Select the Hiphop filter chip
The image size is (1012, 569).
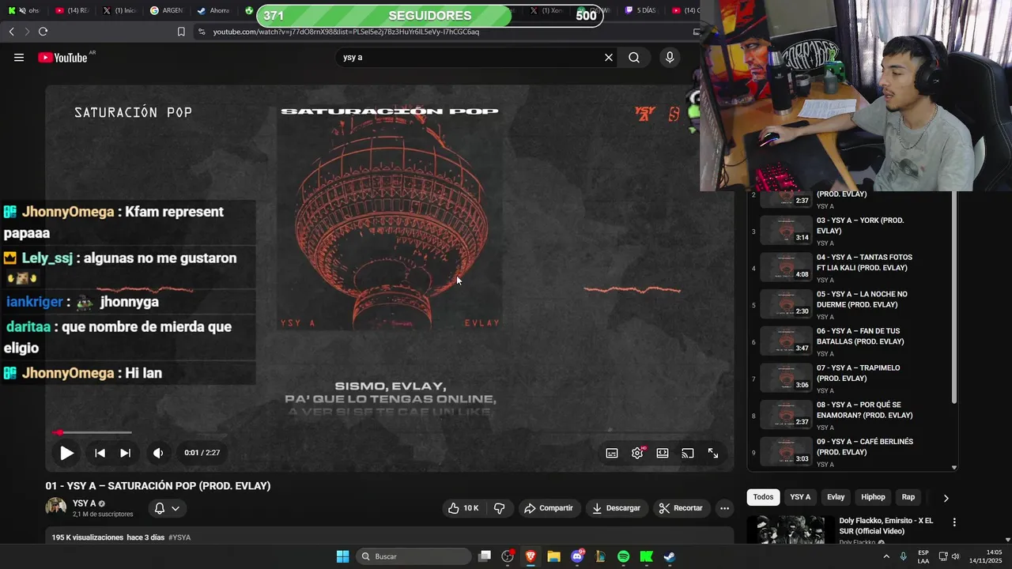tap(873, 497)
